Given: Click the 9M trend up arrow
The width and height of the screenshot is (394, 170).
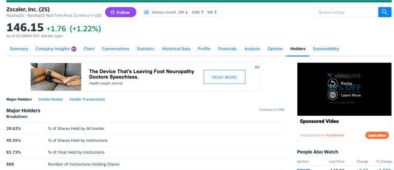Looking at the screenshot, I should point(216,12).
